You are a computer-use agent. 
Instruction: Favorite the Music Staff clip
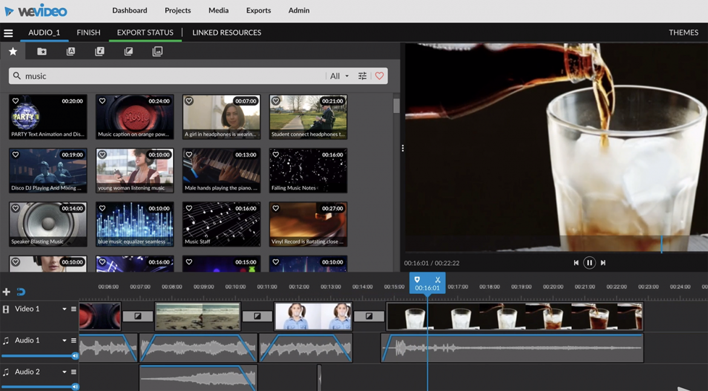pyautogui.click(x=189, y=207)
